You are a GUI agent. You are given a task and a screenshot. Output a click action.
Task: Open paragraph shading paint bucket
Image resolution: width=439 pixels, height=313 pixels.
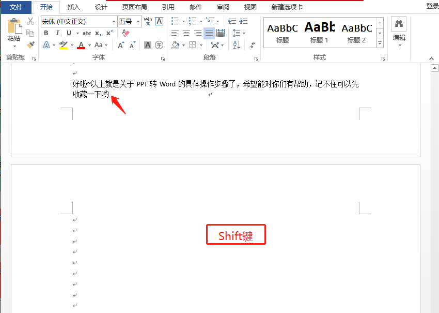click(x=175, y=45)
